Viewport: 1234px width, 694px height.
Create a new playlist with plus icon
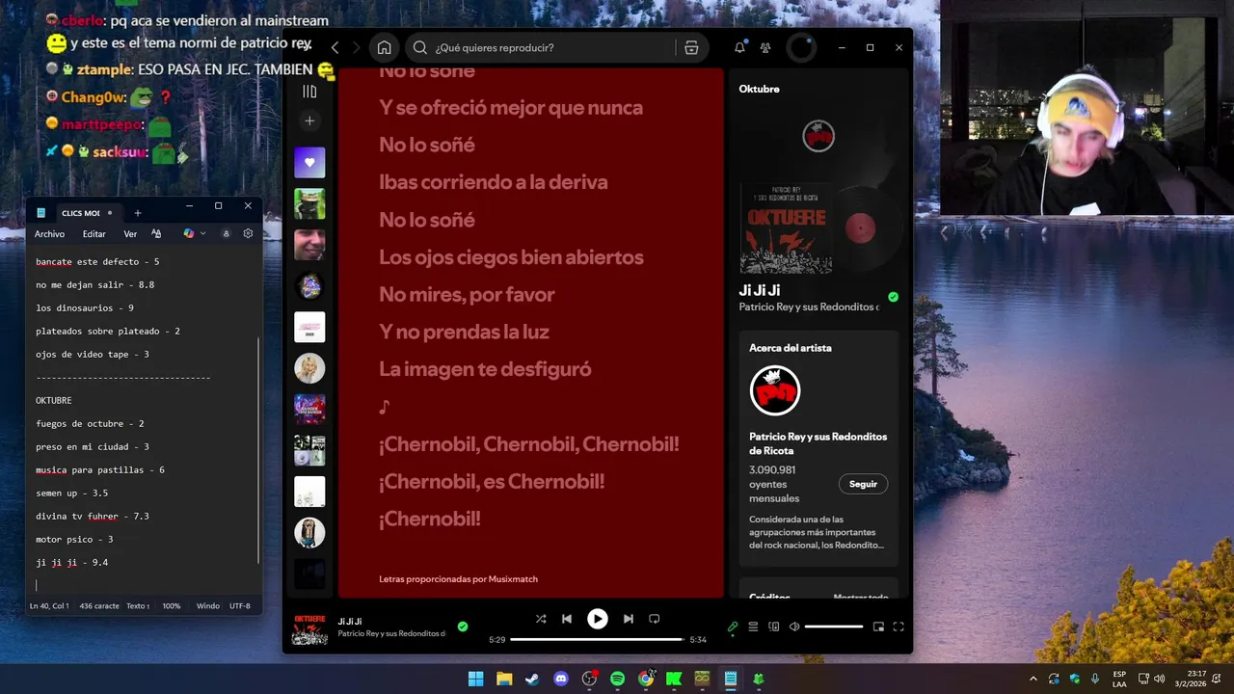point(309,120)
